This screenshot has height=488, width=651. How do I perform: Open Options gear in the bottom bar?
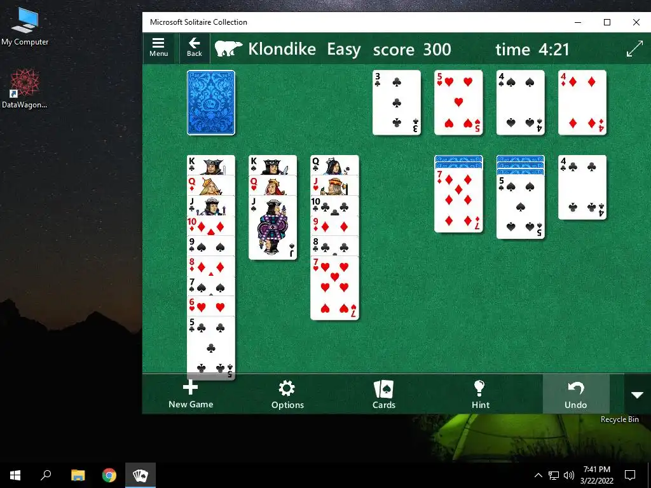click(287, 395)
